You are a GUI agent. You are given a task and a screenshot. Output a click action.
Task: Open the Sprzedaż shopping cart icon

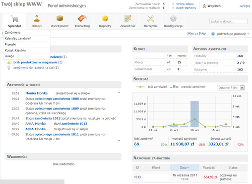(x=15, y=19)
